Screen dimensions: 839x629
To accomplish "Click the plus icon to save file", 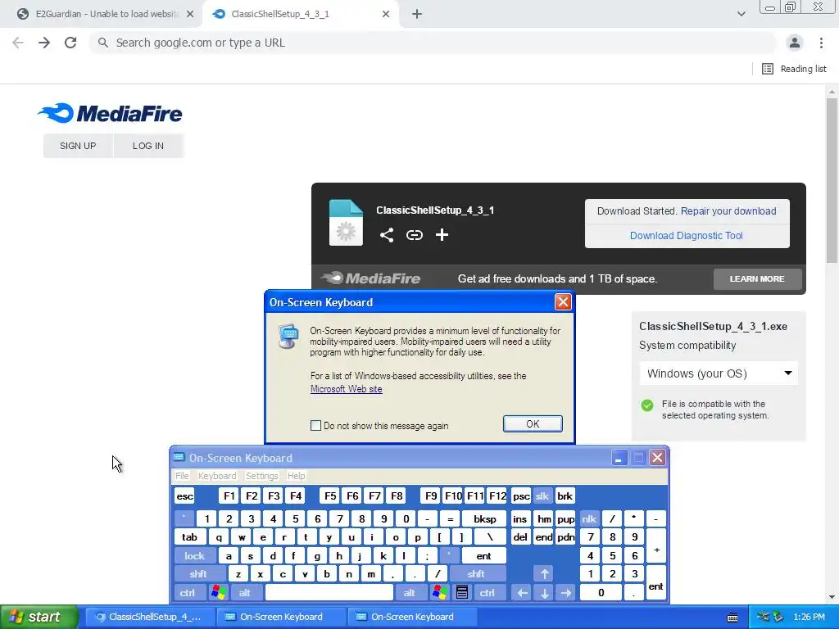I will pyautogui.click(x=442, y=235).
